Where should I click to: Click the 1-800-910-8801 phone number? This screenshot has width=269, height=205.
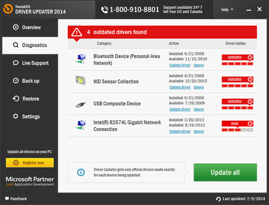[x=134, y=9]
